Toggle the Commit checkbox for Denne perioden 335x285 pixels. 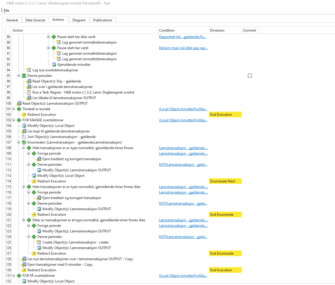(x=250, y=76)
